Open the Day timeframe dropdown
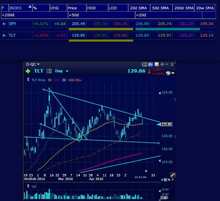The height and width of the screenshot is (201, 220). tap(62, 71)
